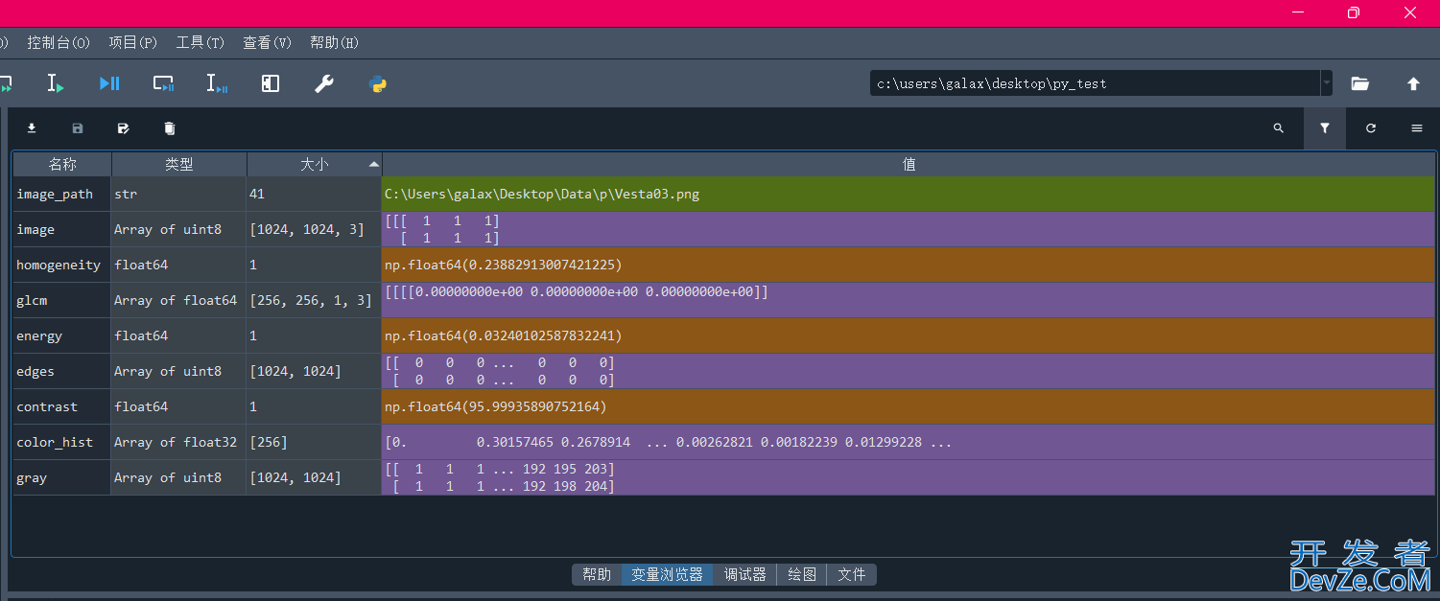Click the save data as icon

[123, 128]
